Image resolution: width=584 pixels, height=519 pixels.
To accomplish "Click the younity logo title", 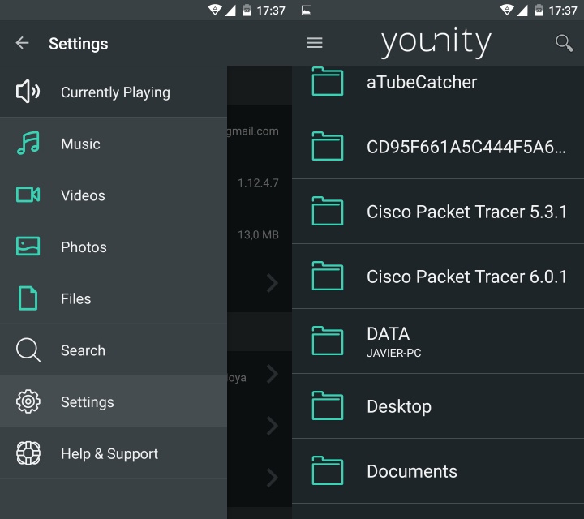I will tap(436, 42).
